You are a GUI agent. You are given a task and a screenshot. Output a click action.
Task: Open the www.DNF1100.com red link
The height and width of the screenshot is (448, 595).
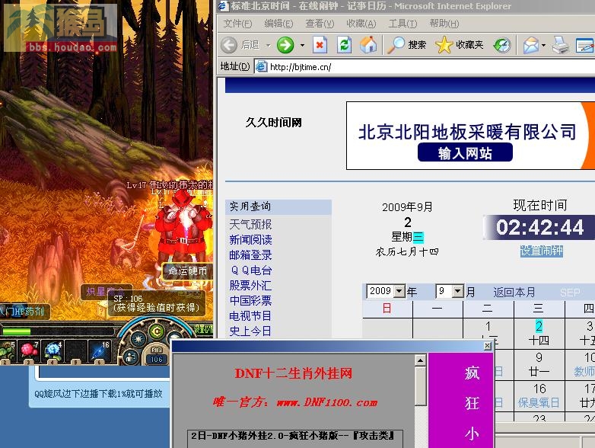coord(327,402)
